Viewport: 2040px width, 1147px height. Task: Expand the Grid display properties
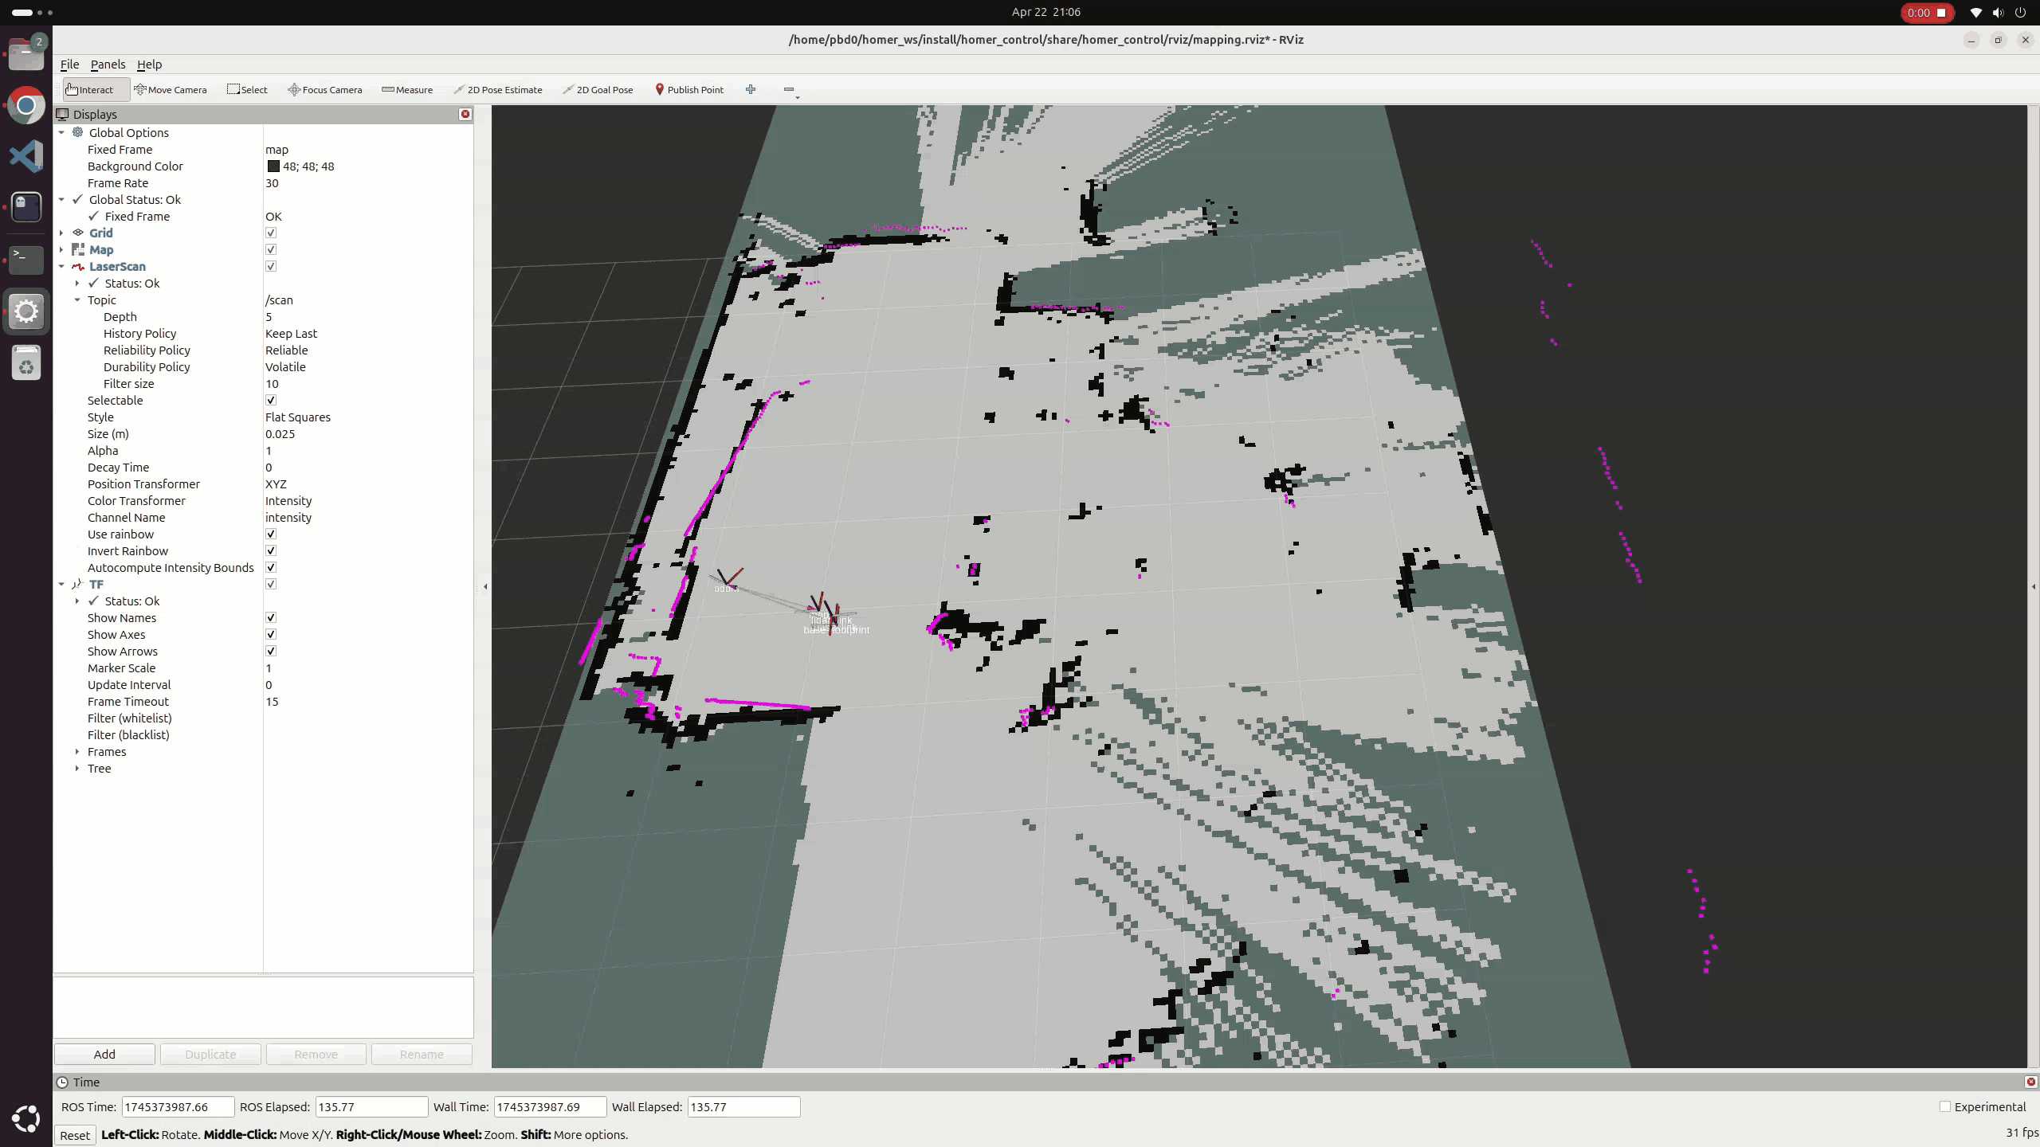pyautogui.click(x=61, y=233)
